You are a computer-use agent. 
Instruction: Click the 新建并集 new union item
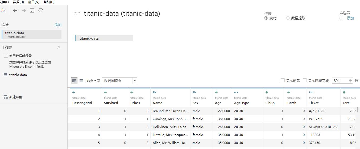point(16,97)
